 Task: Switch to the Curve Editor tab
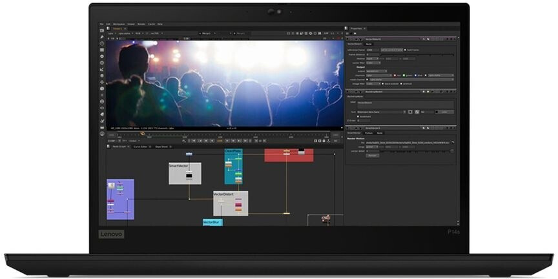tap(140, 147)
